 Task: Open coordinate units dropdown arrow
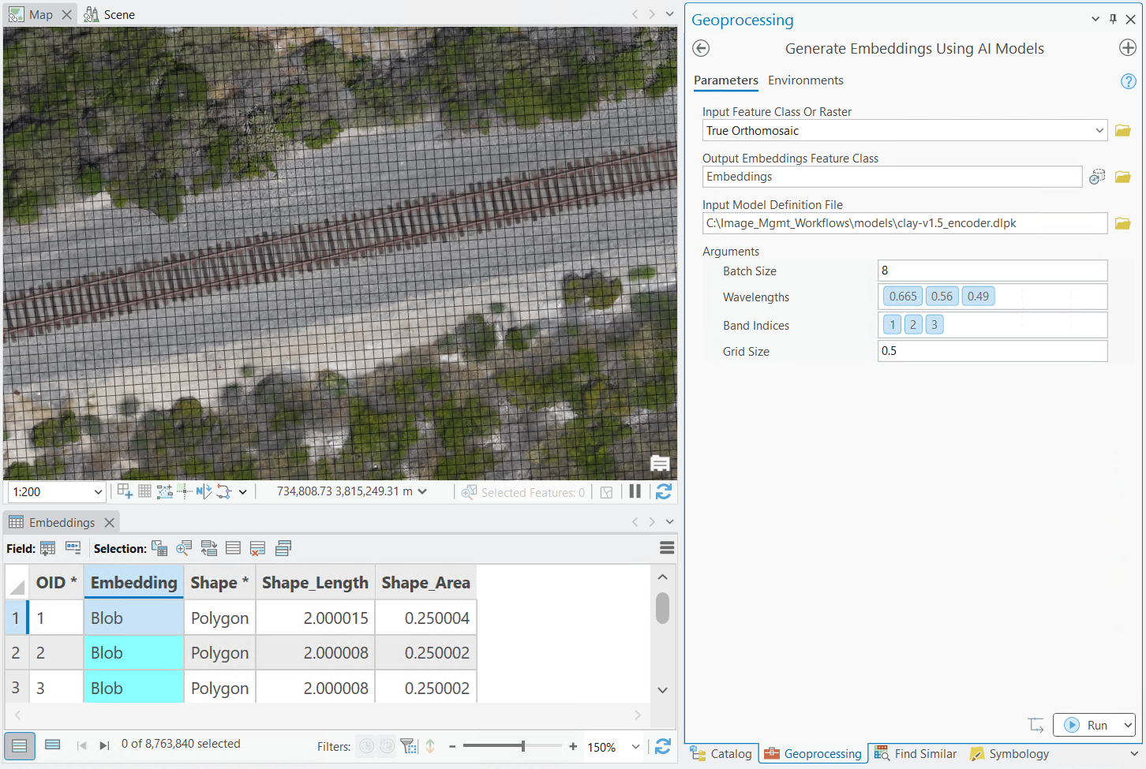(422, 491)
